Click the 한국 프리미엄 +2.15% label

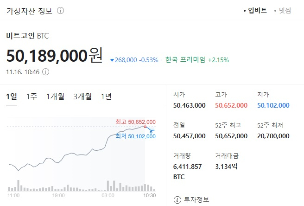[197, 60]
